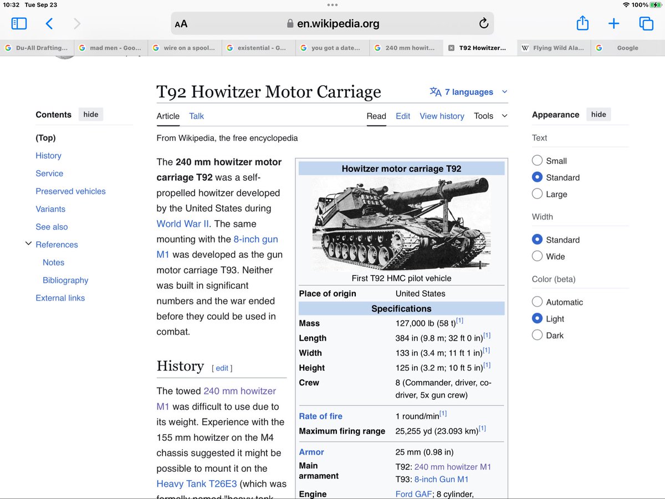This screenshot has height=499, width=665.
Task: Reload the page with the refresh icon
Action: 483,23
